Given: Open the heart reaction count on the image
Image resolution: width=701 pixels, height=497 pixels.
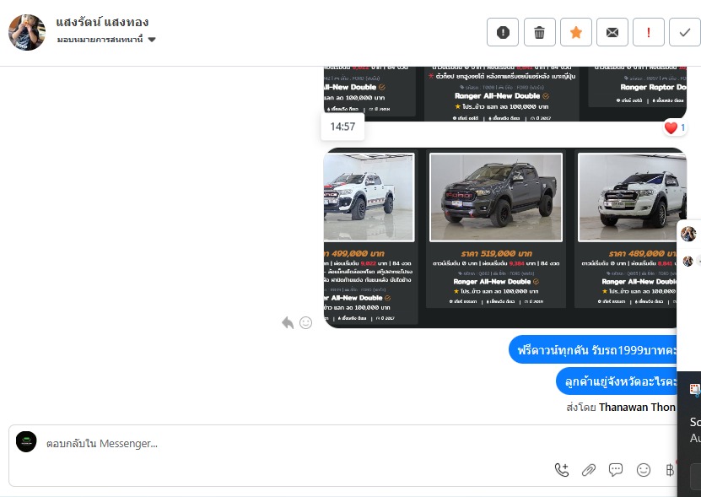Looking at the screenshot, I should click(674, 128).
